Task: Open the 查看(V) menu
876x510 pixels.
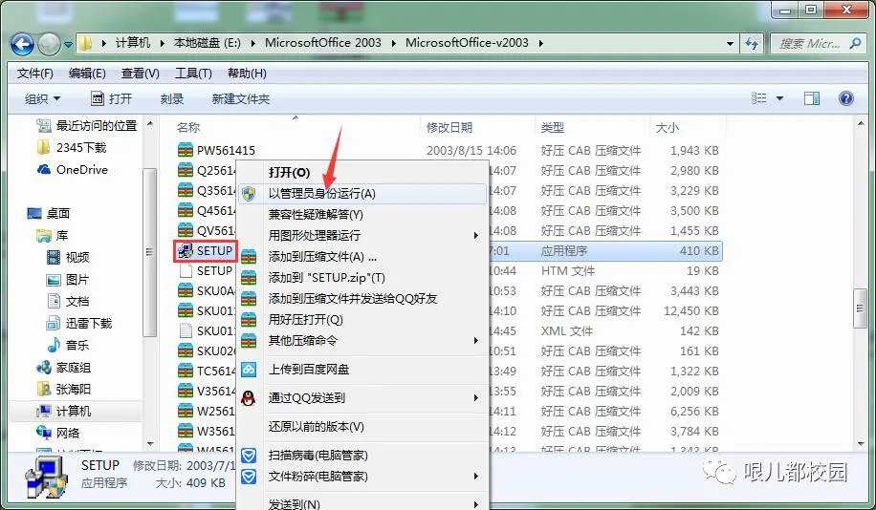Action: coord(141,74)
